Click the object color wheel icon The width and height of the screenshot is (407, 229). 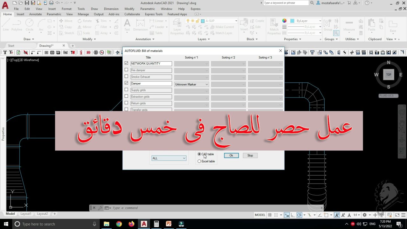284,21
